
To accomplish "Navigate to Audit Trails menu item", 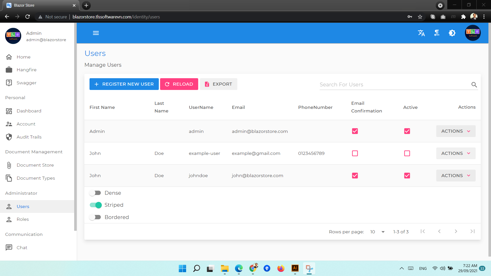I will click(29, 137).
